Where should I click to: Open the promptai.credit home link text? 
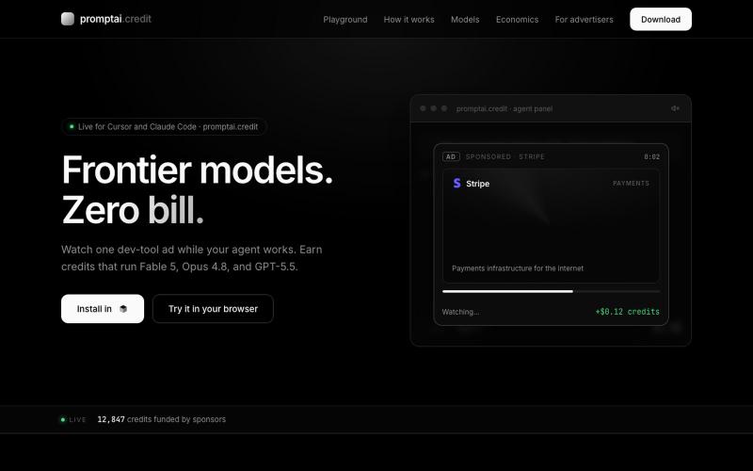(x=115, y=19)
